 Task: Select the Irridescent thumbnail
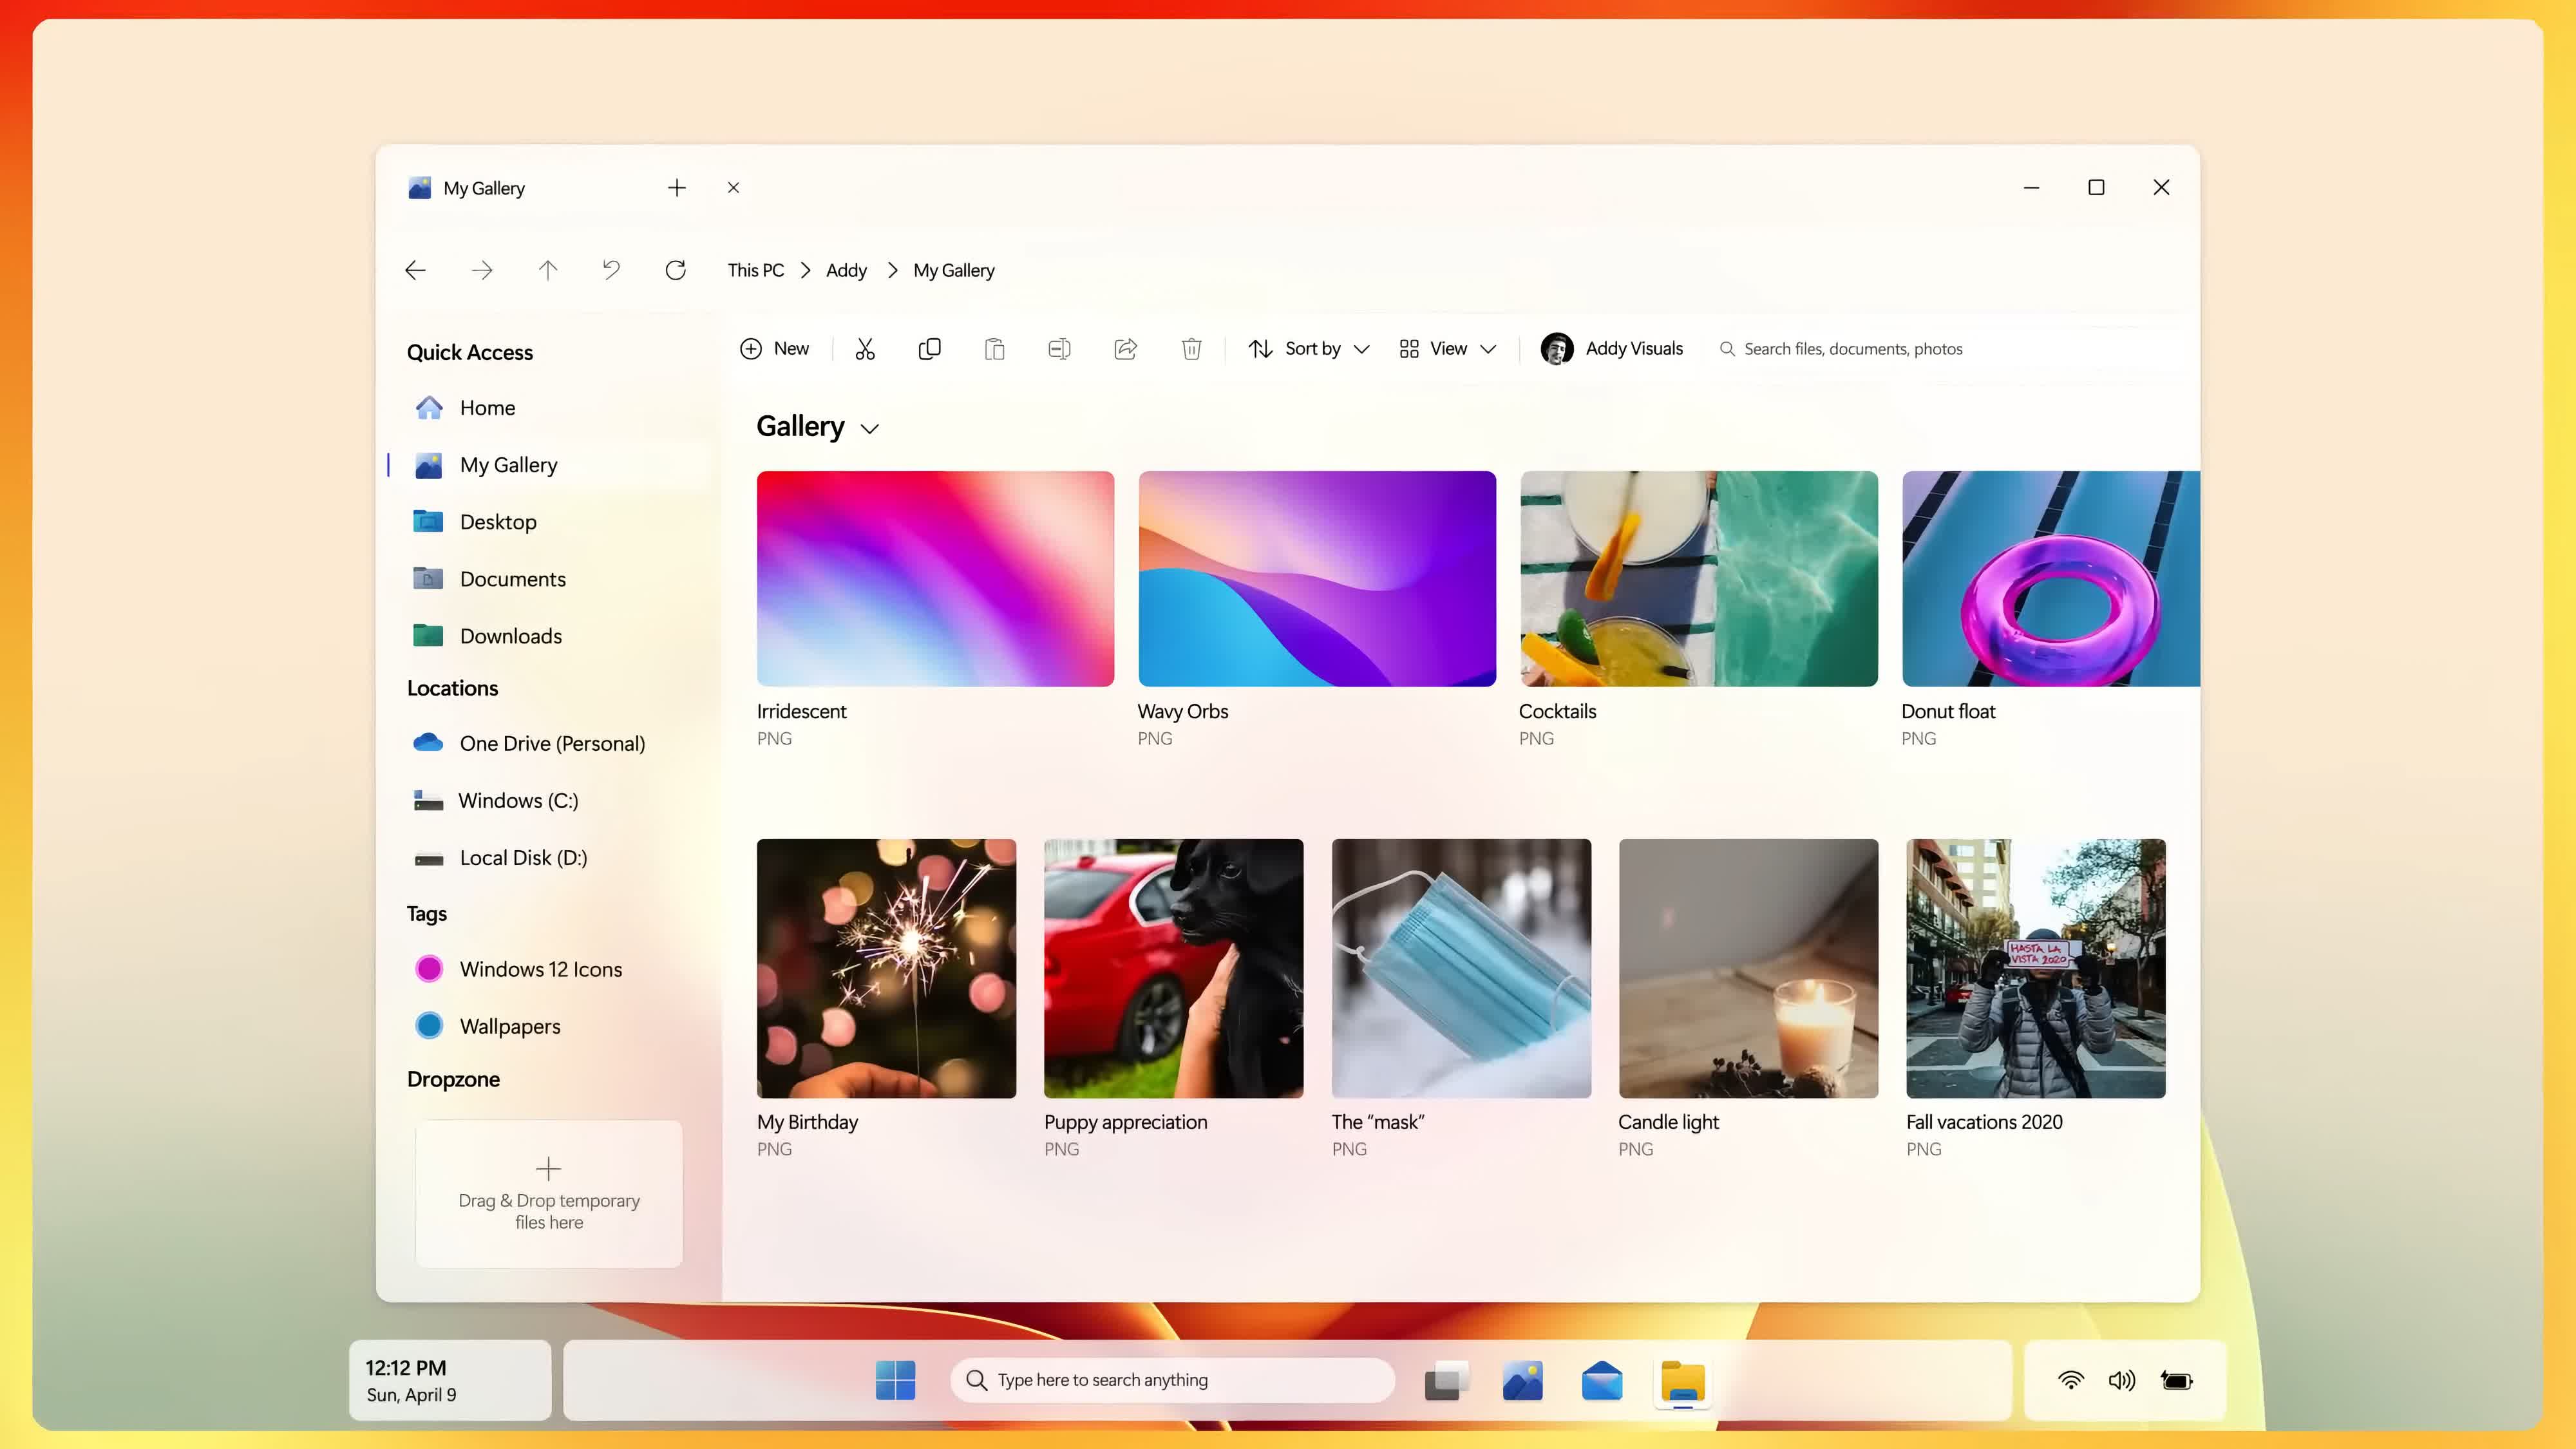(935, 578)
